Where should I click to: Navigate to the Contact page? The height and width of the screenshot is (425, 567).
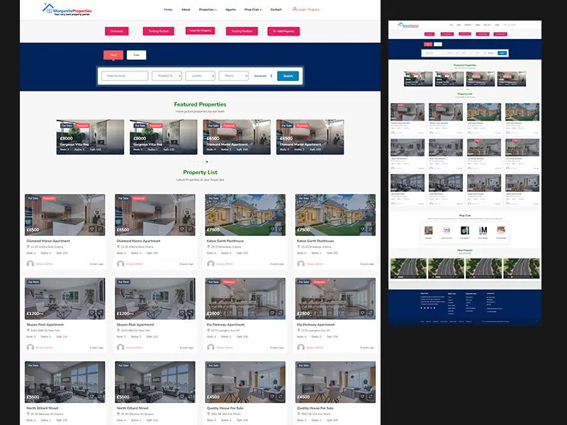[276, 9]
